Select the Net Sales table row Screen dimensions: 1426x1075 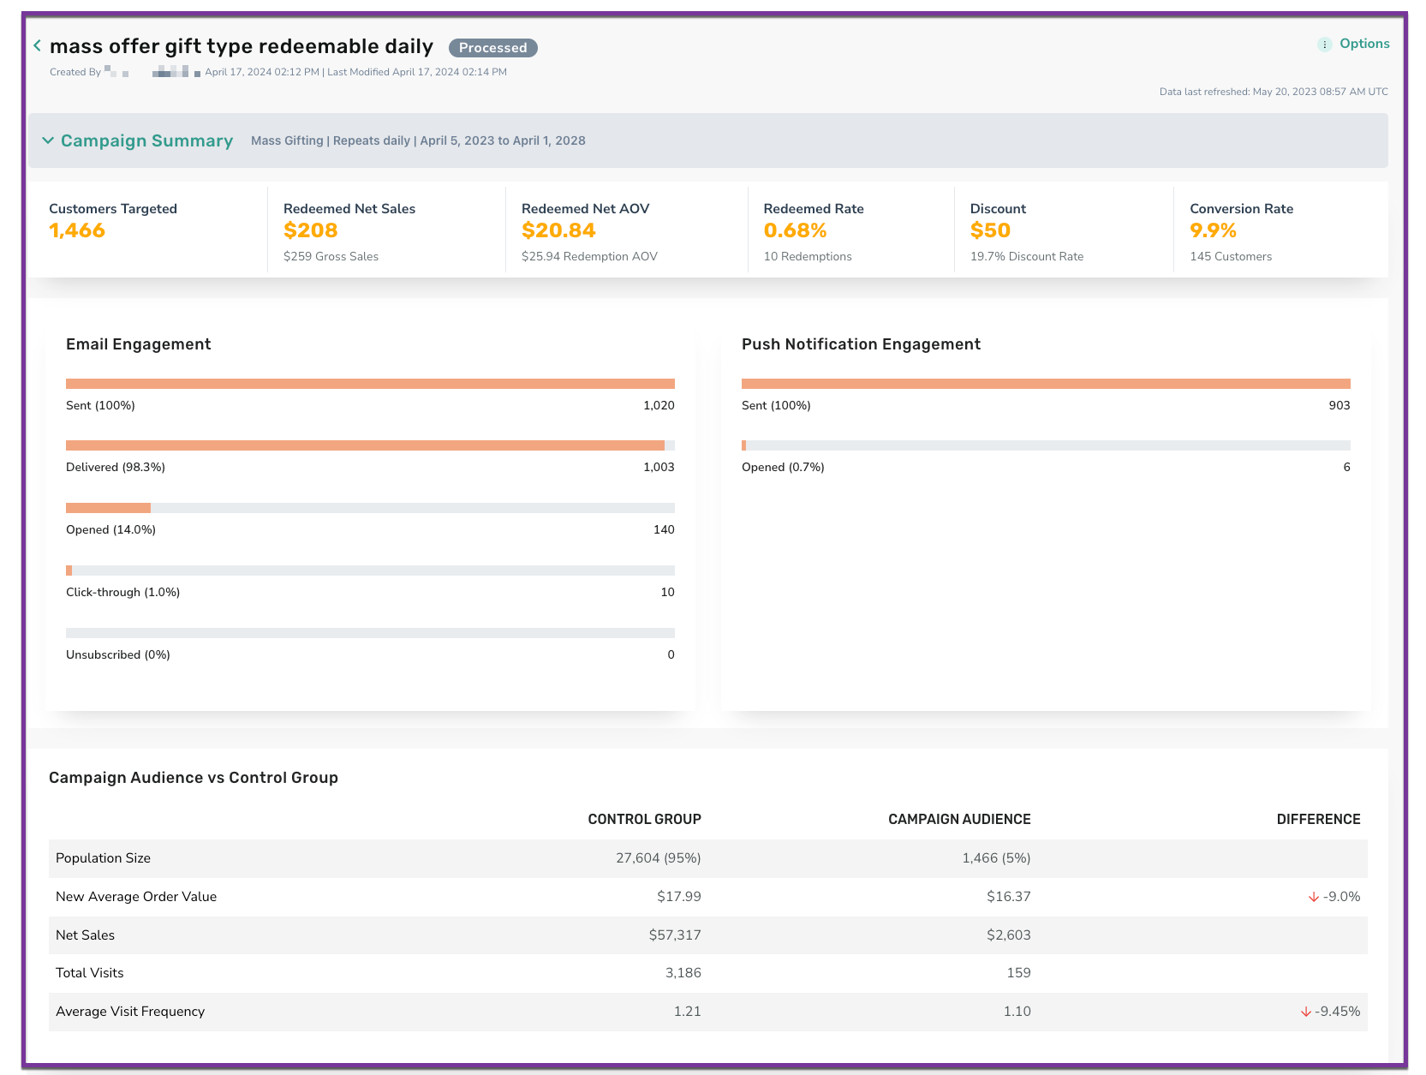pyautogui.click(x=707, y=935)
